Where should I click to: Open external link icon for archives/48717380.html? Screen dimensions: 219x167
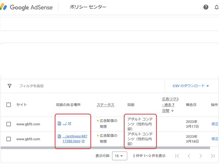point(83,141)
